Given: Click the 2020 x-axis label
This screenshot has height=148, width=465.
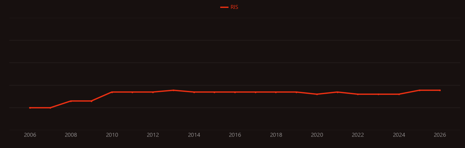Looking at the screenshot, I should point(317,135).
